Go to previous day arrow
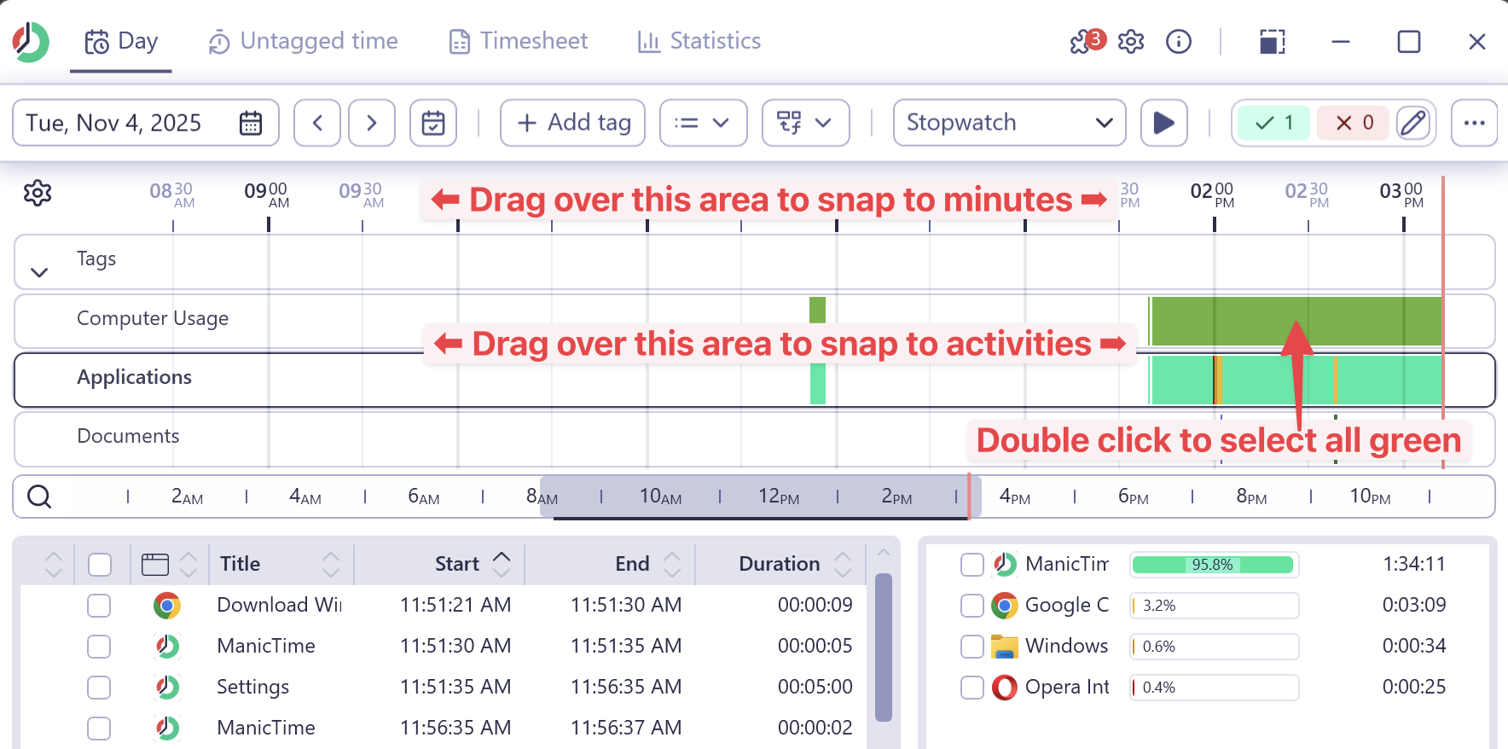 [x=317, y=123]
